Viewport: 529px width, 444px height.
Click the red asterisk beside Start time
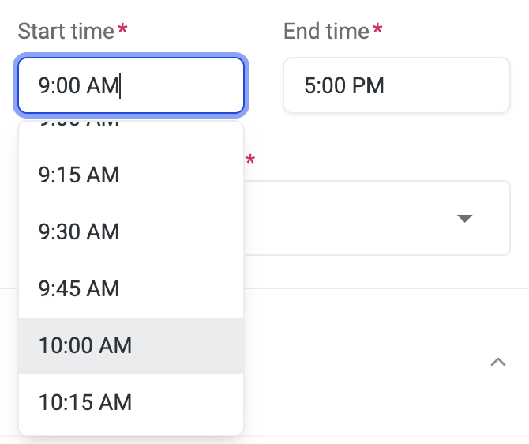122,30
